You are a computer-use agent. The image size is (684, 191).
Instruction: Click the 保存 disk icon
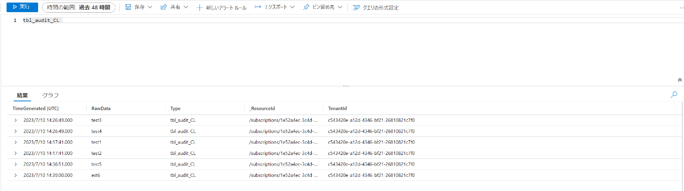tap(128, 7)
